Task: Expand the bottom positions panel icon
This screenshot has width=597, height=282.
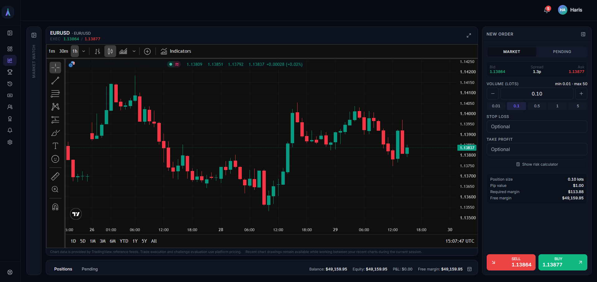Action: click(470, 269)
